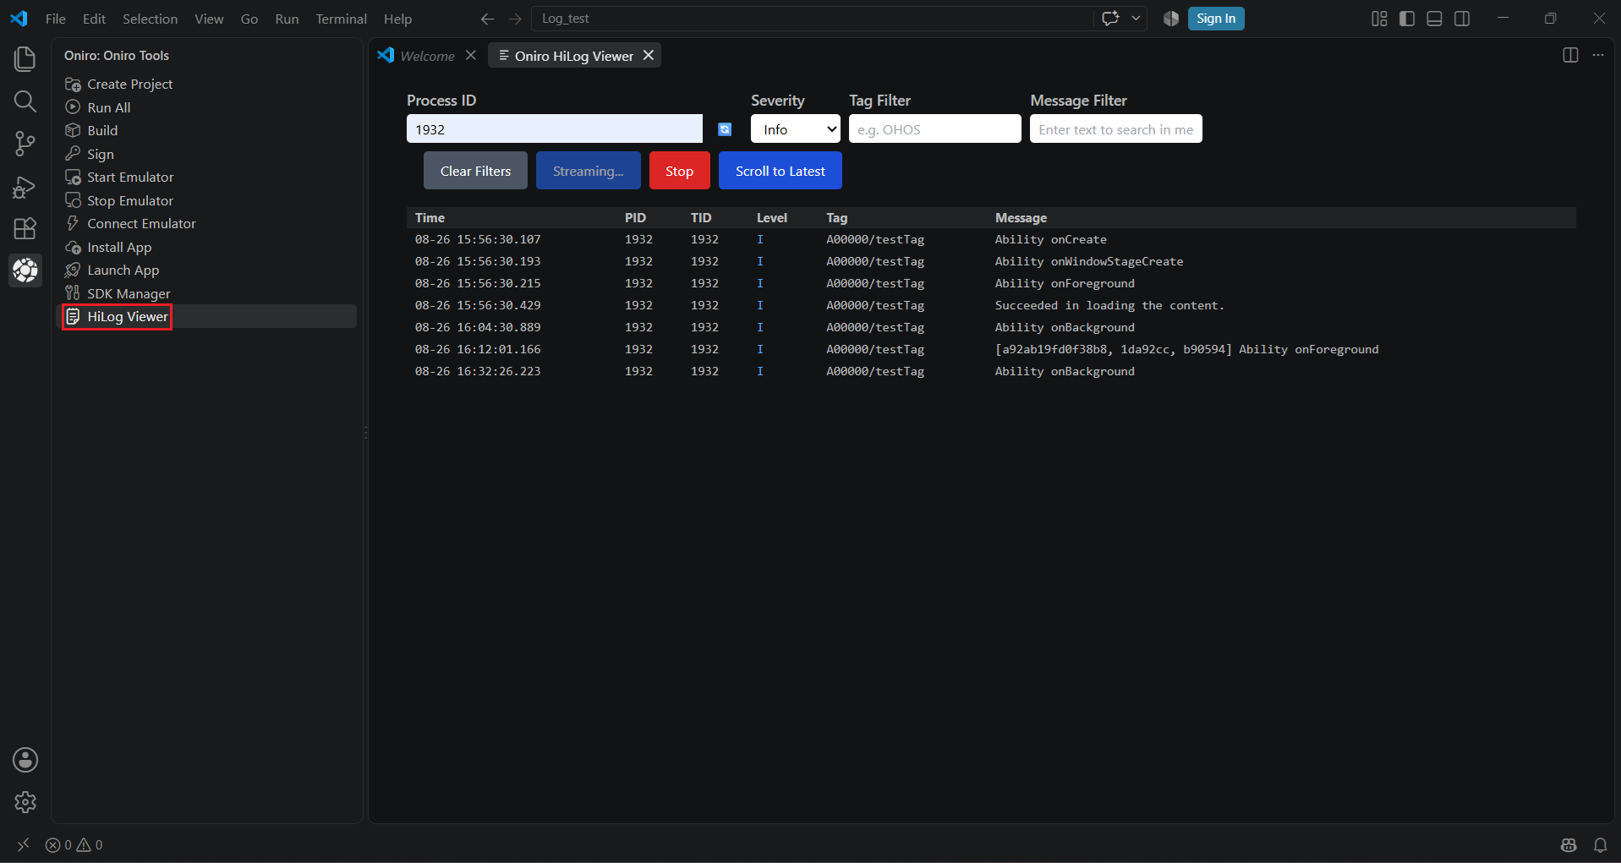The image size is (1621, 863).
Task: Select the Oniro HiLog Viewer tab
Action: click(x=574, y=56)
